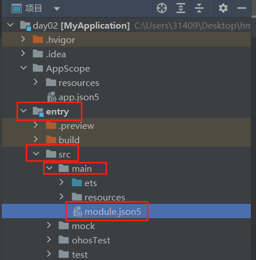Select the AppScope folder name
Viewport: 256px width, 260px height.
(68, 69)
